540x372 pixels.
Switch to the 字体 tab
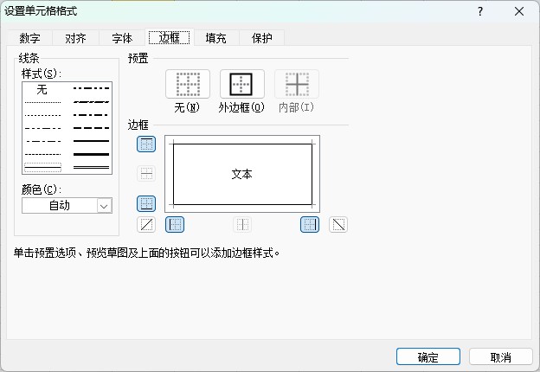coord(122,38)
